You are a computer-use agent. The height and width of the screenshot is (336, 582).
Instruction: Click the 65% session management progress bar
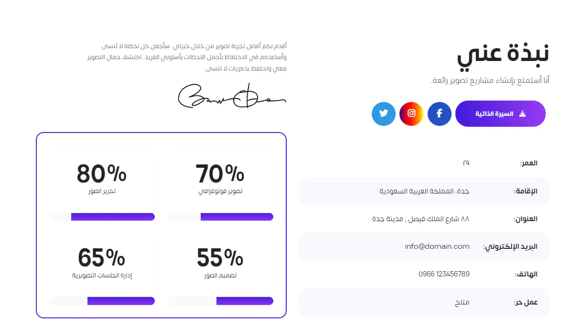click(102, 301)
